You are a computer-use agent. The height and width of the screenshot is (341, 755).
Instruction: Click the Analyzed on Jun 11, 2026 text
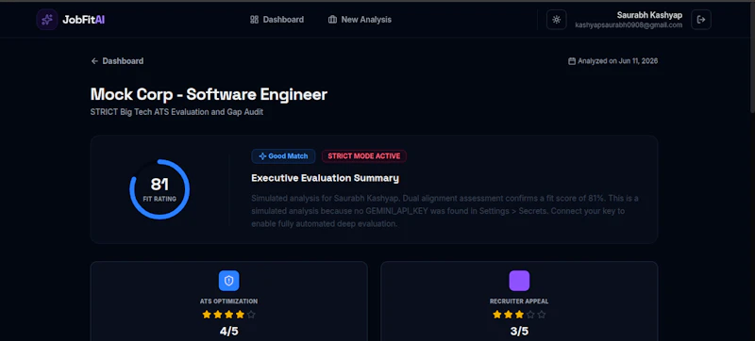pyautogui.click(x=618, y=61)
